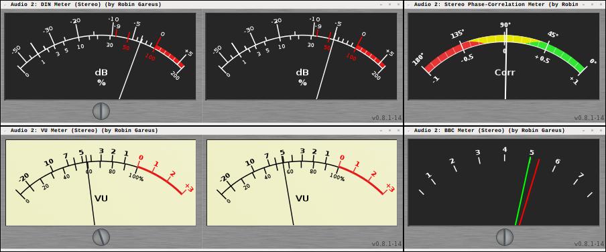This screenshot has width=606, height=252.
Task: Click the '180°' mark on phase meter
Action: pos(418,59)
